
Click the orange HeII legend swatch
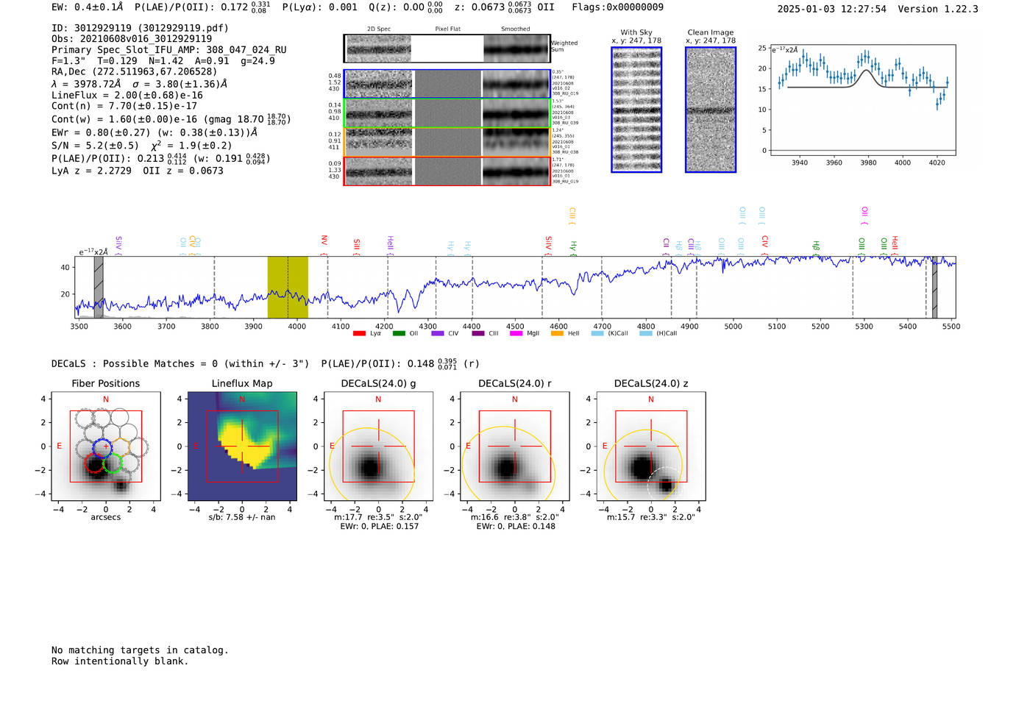coord(557,334)
